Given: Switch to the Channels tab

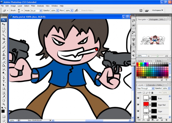Looking at the screenshot, I should [x=151, y=85].
